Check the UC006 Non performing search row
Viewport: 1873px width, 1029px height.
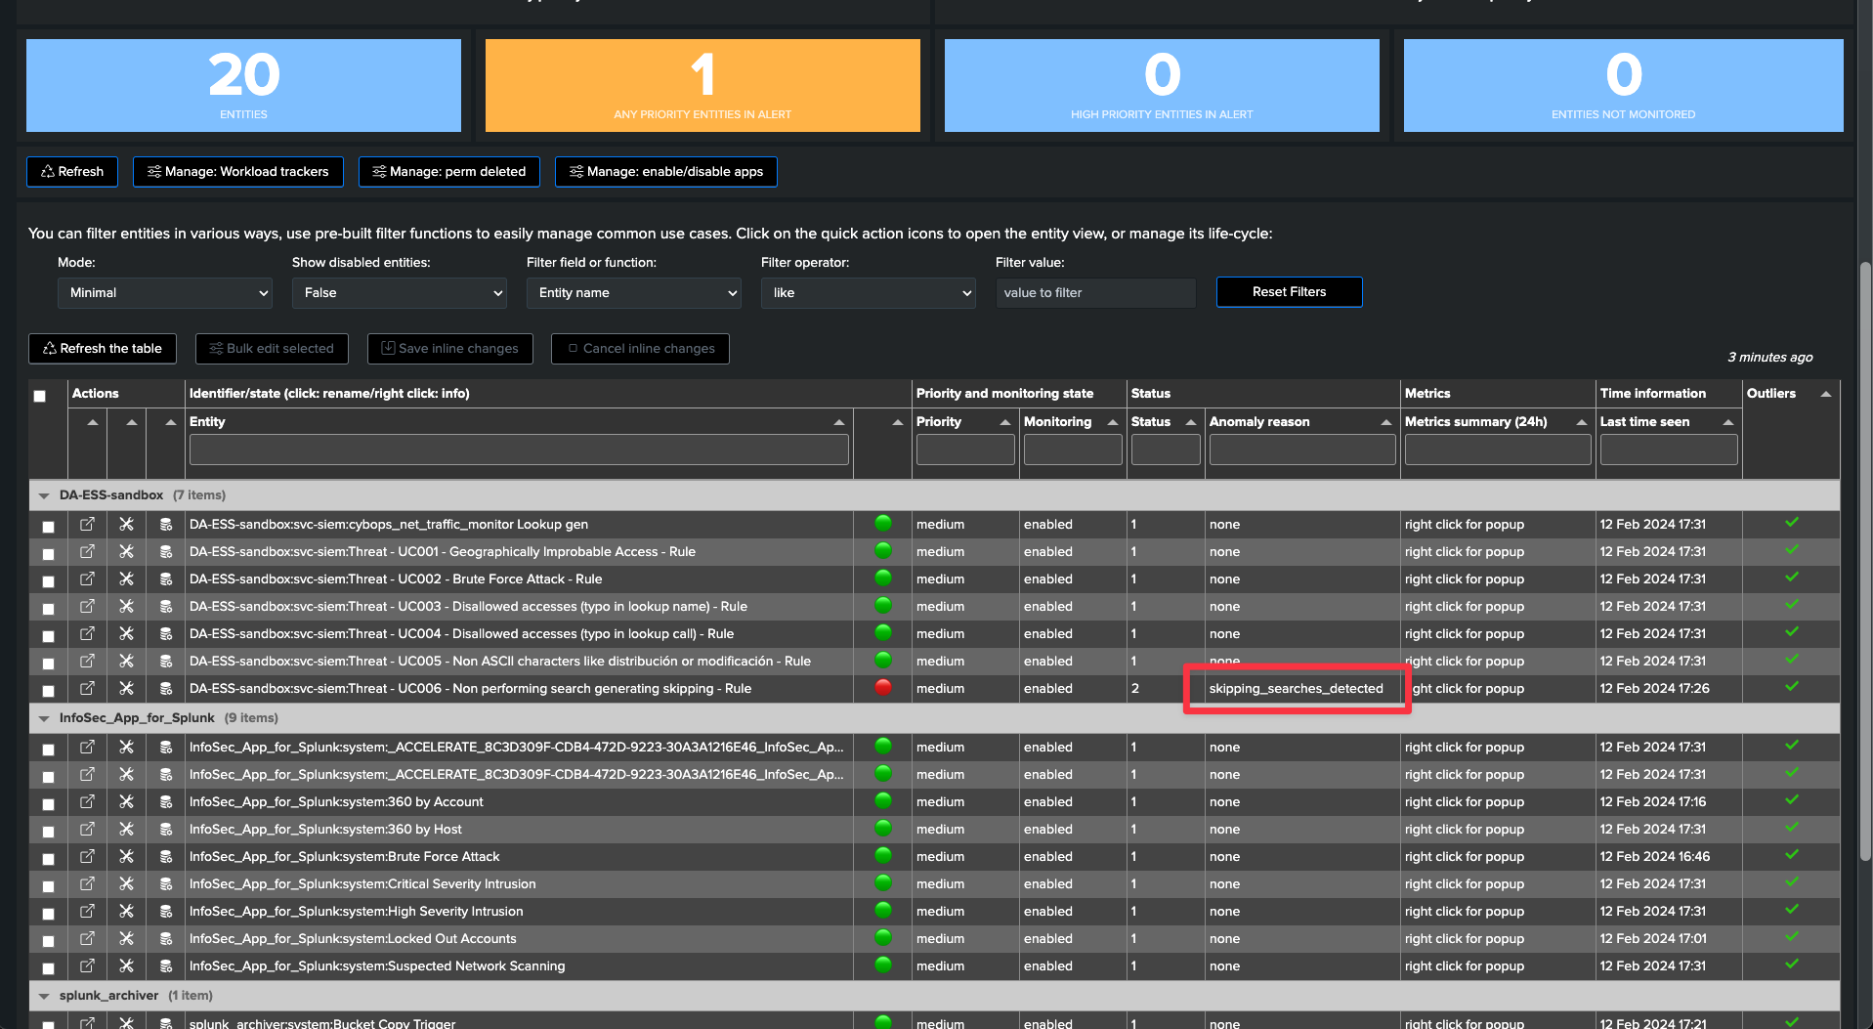point(48,690)
